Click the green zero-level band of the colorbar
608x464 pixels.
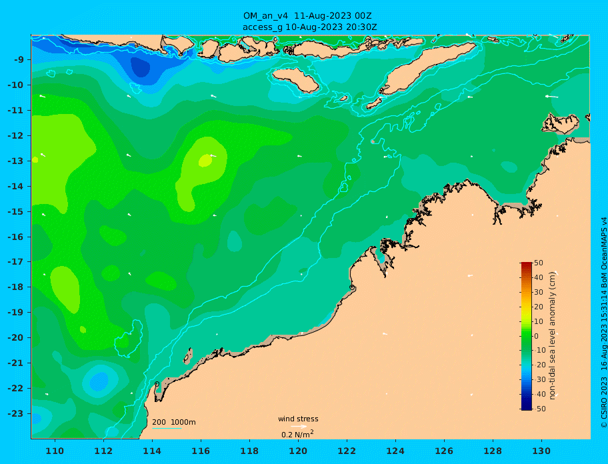pos(527,336)
